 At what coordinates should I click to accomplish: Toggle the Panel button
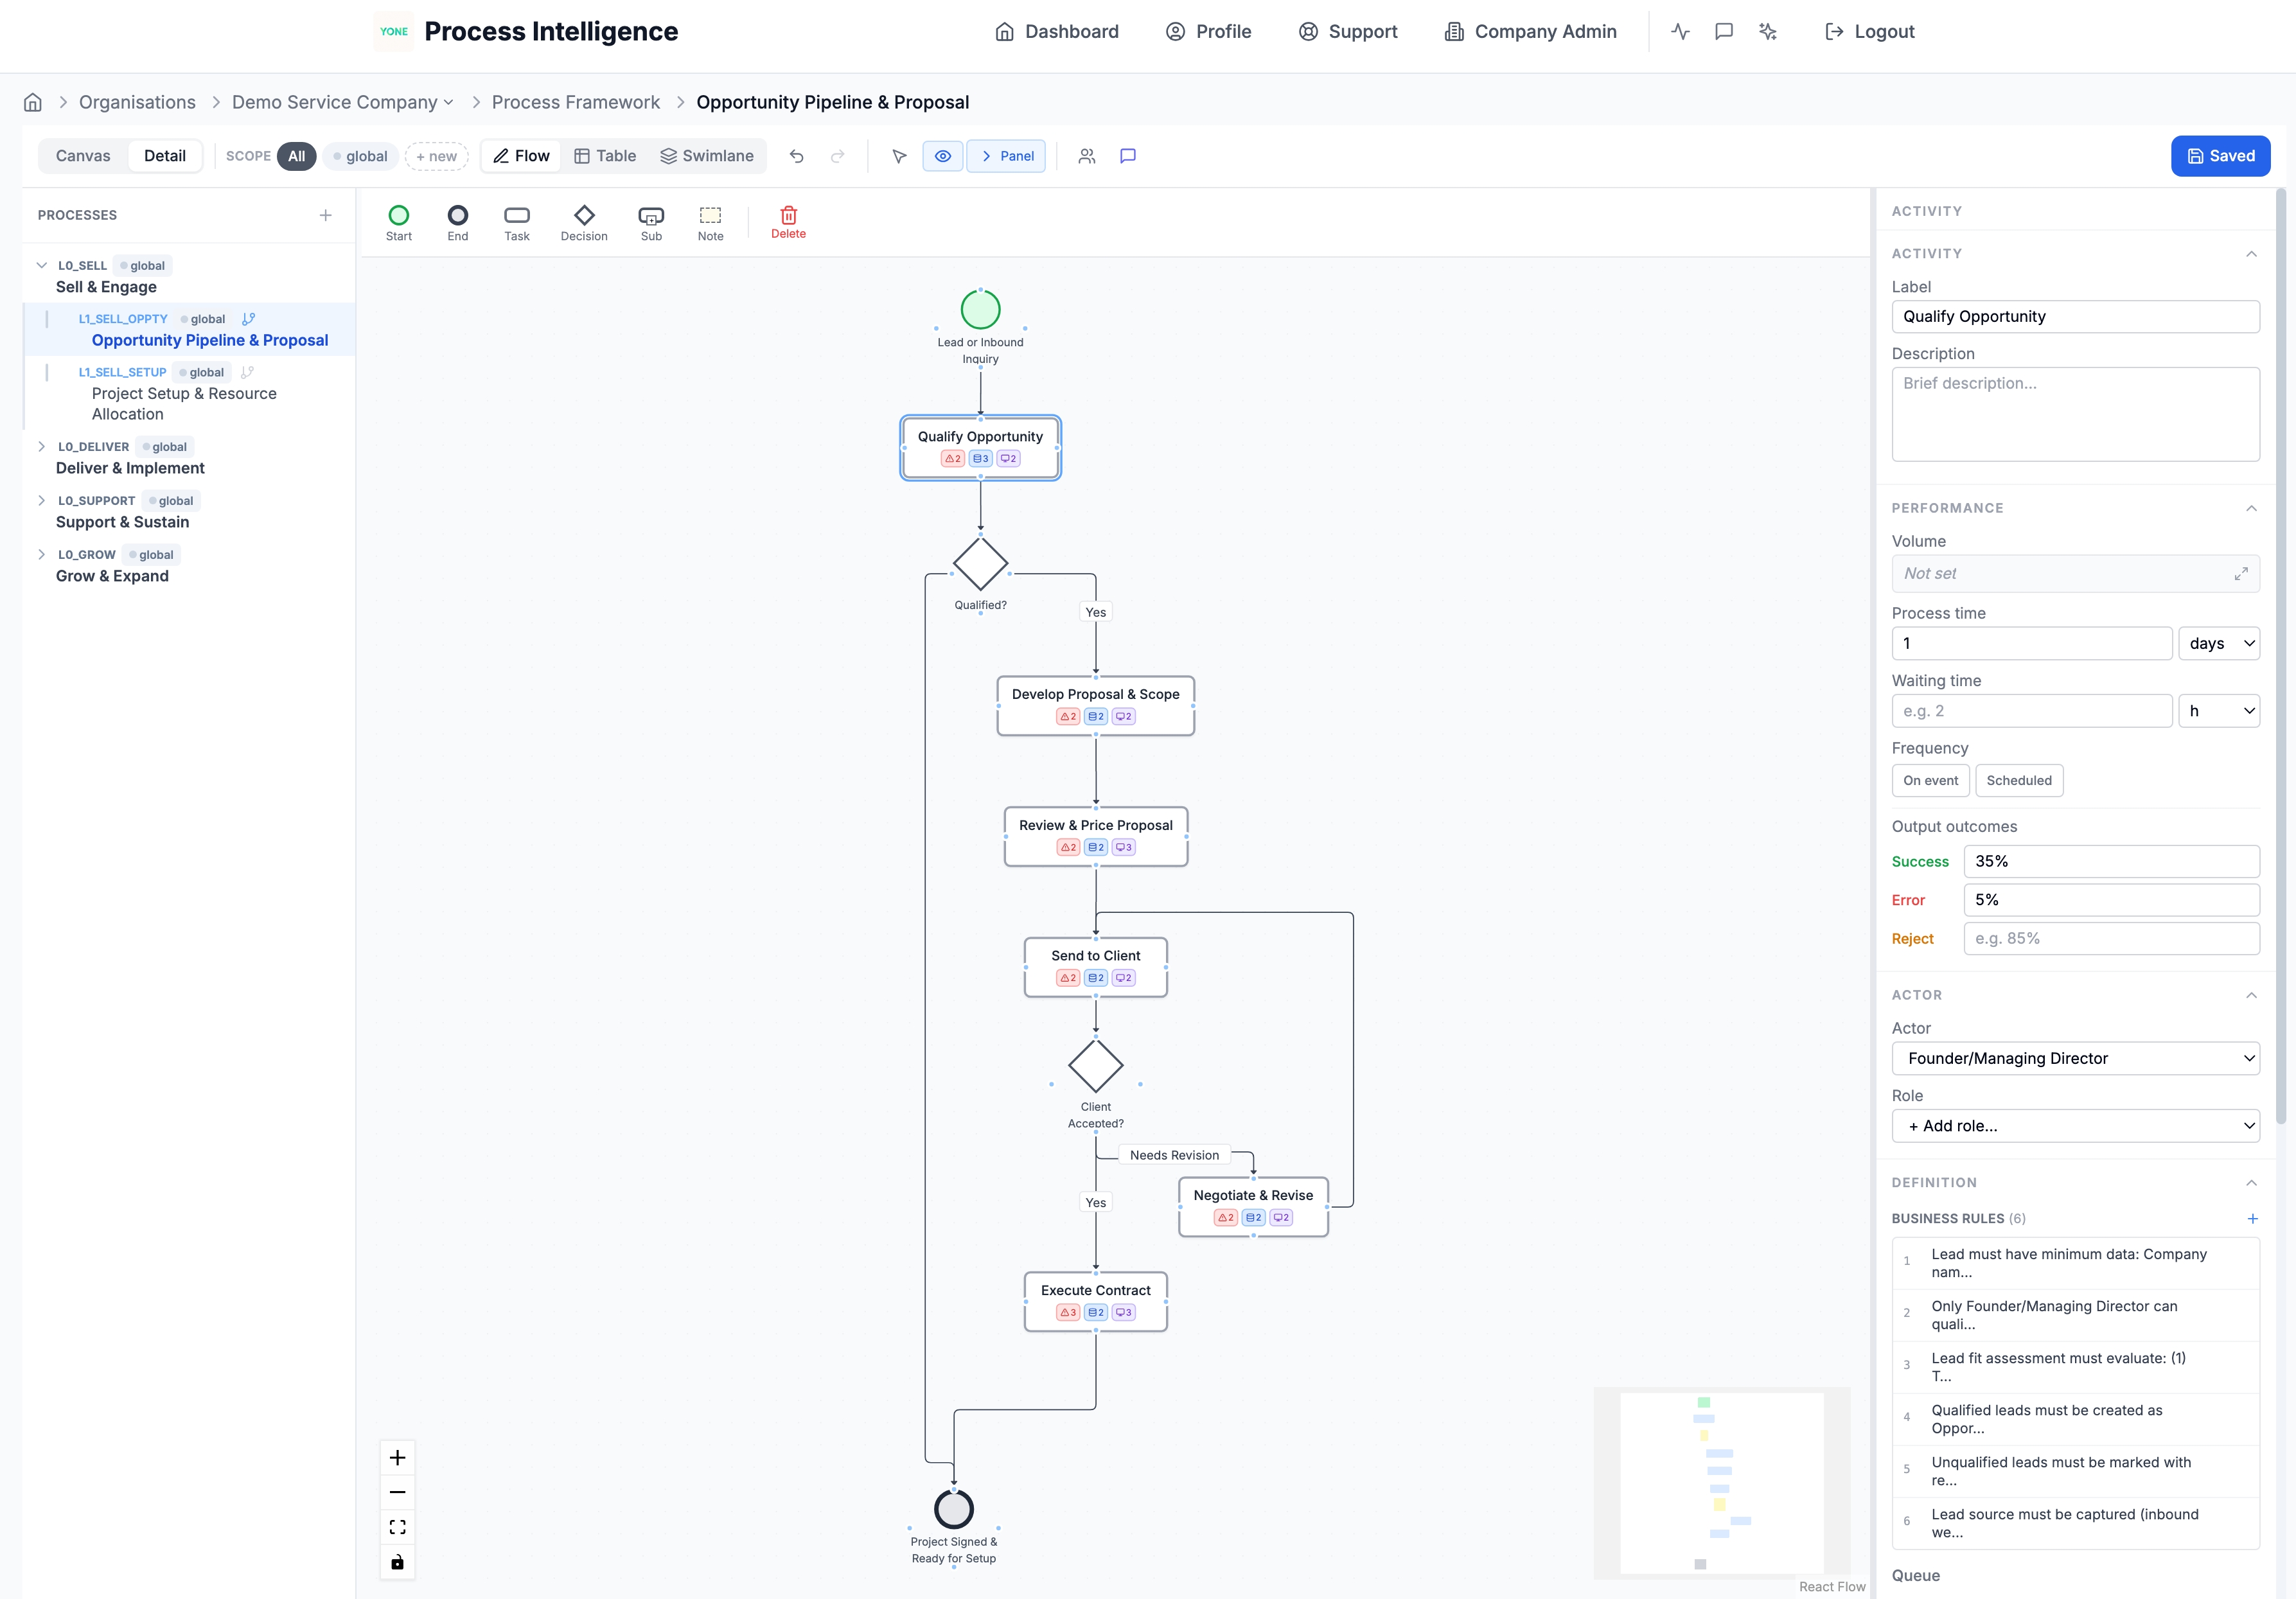click(1006, 156)
